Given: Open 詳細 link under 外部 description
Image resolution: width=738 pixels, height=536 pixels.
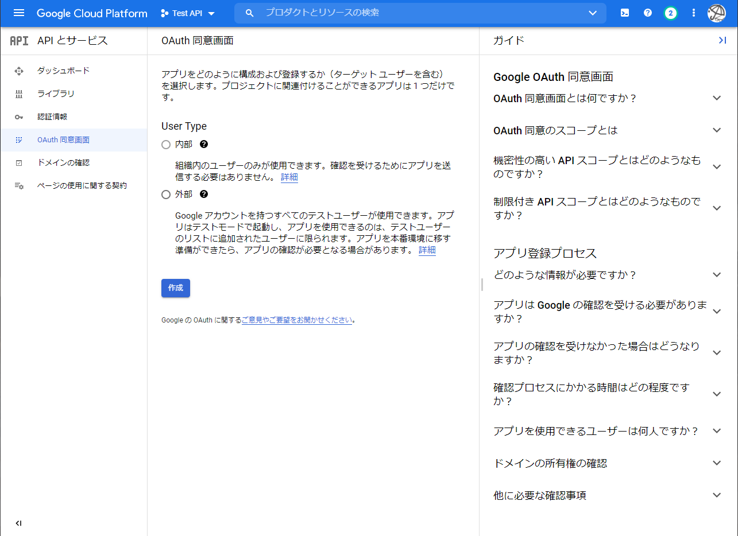Looking at the screenshot, I should (x=427, y=250).
